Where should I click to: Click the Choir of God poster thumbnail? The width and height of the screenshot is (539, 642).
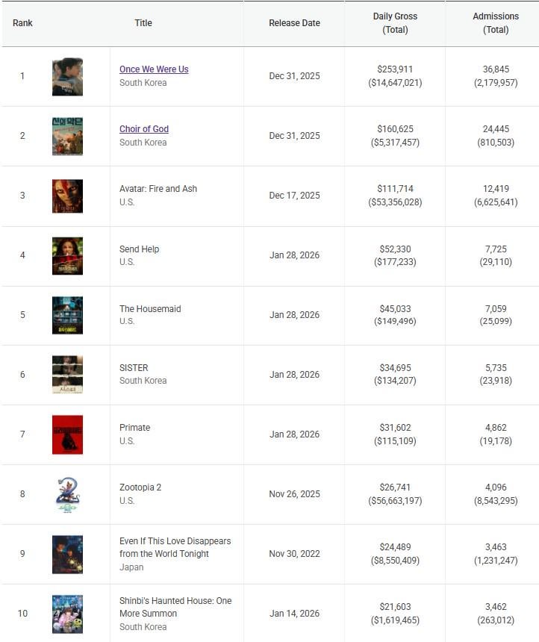67,137
